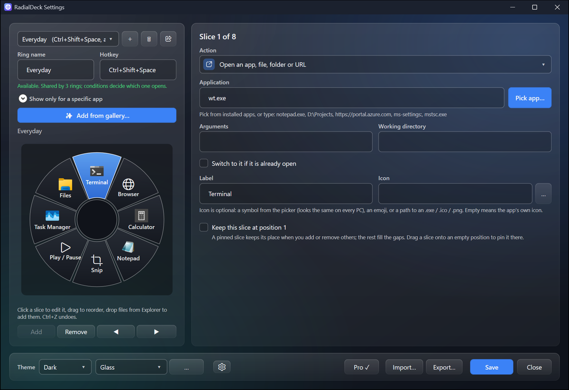This screenshot has width=569, height=390.
Task: Open settings gear next to theme
Action: pyautogui.click(x=222, y=367)
